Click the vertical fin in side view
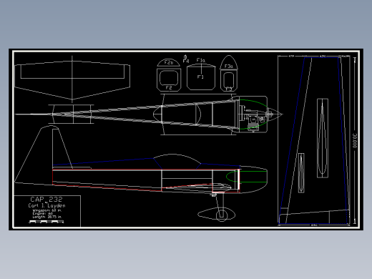Image resolution: width=372 pixels, height=279 pixels. coord(43,155)
